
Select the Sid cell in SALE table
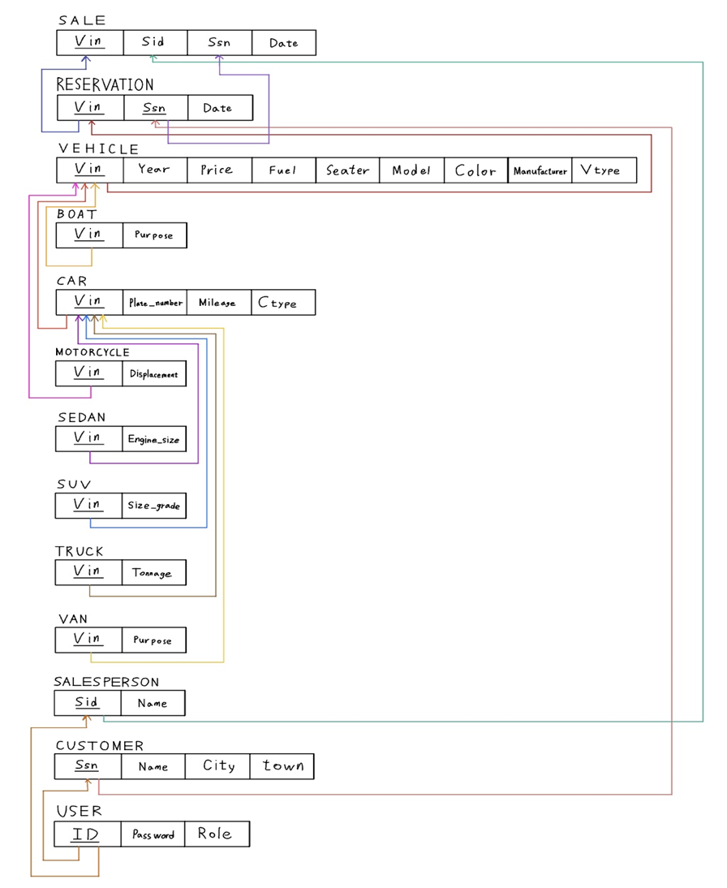tap(155, 42)
